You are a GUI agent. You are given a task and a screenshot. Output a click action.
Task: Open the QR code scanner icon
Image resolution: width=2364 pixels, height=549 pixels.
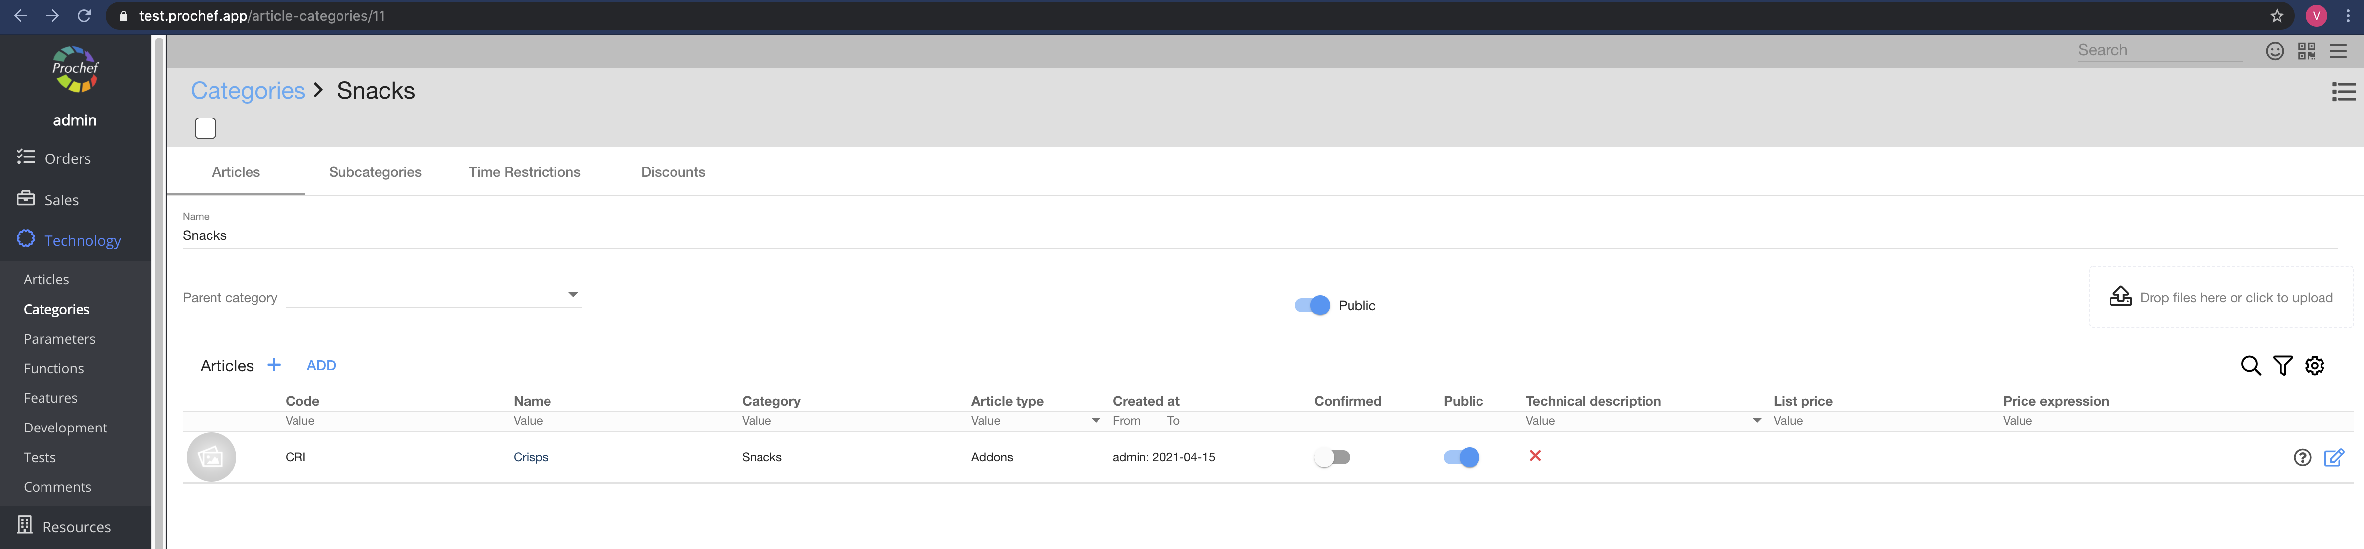click(2305, 51)
